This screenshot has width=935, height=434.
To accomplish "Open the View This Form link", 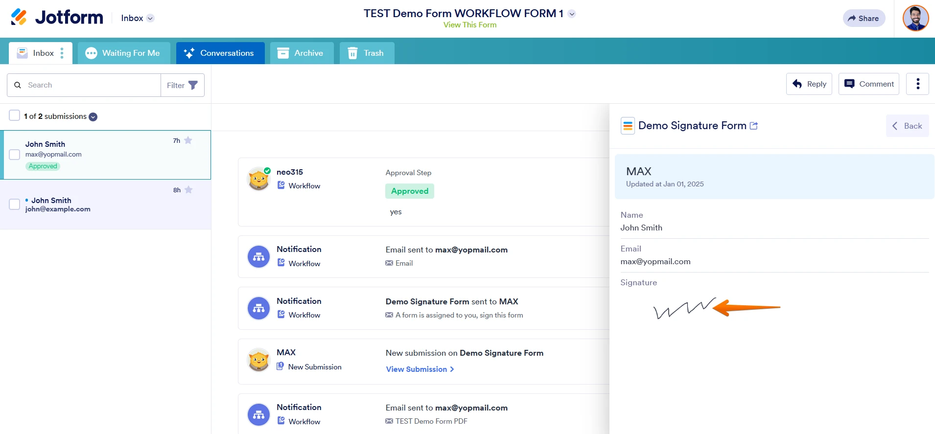I will (x=469, y=25).
